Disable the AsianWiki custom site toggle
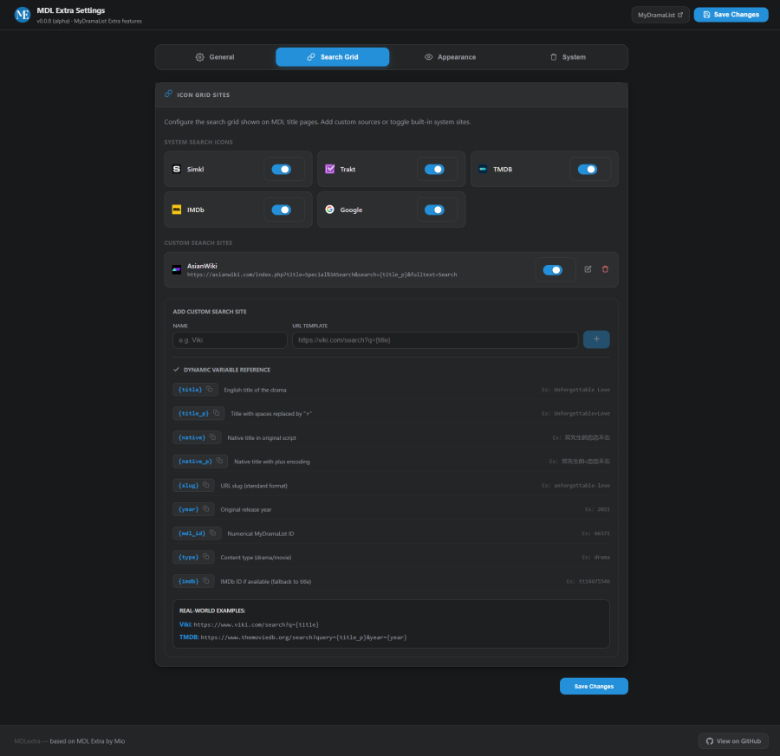 [x=554, y=269]
